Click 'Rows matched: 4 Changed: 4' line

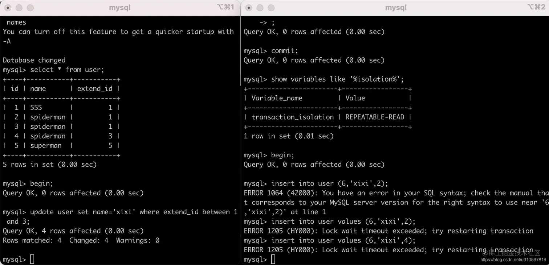coord(81,240)
